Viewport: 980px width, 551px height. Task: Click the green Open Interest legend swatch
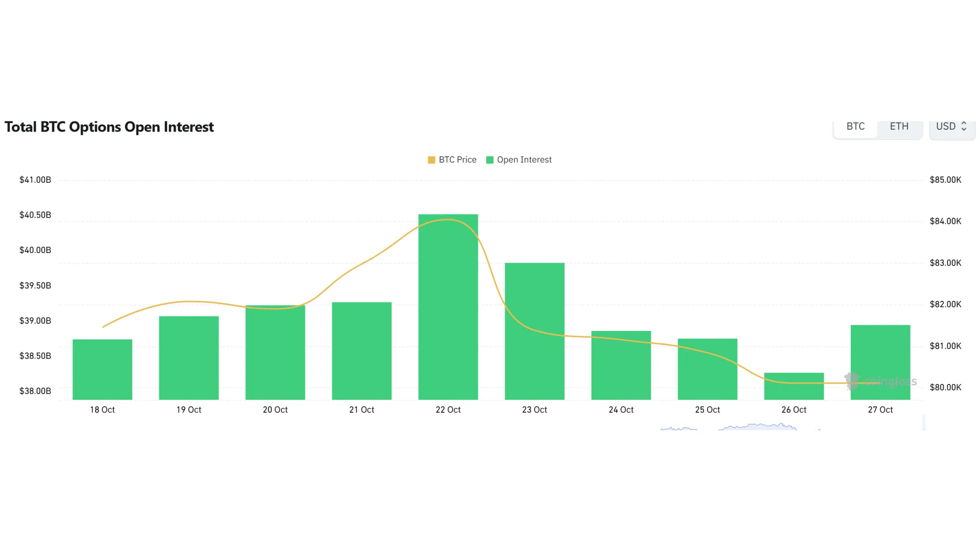[x=490, y=160]
